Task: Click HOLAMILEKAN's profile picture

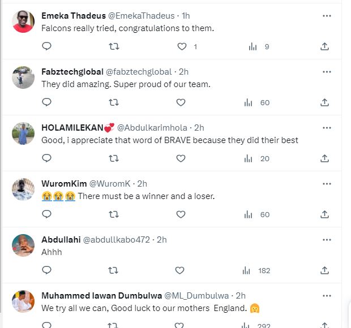Action: coord(23,134)
